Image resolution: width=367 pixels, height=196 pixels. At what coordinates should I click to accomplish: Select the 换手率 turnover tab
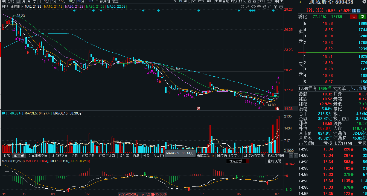coord(124,156)
